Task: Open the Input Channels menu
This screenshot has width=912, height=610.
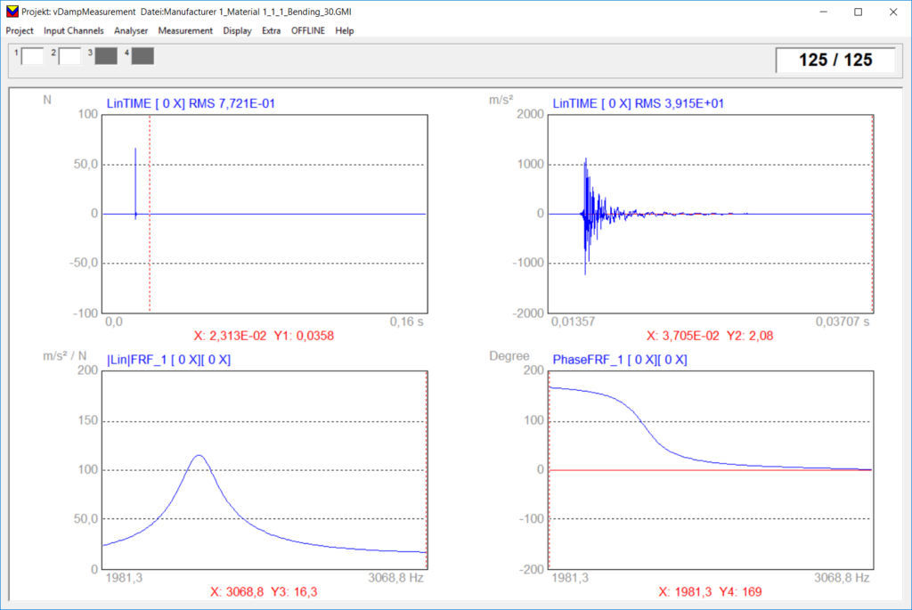Action: pyautogui.click(x=73, y=30)
